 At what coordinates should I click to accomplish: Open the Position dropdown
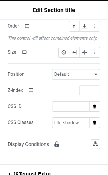click(76, 74)
